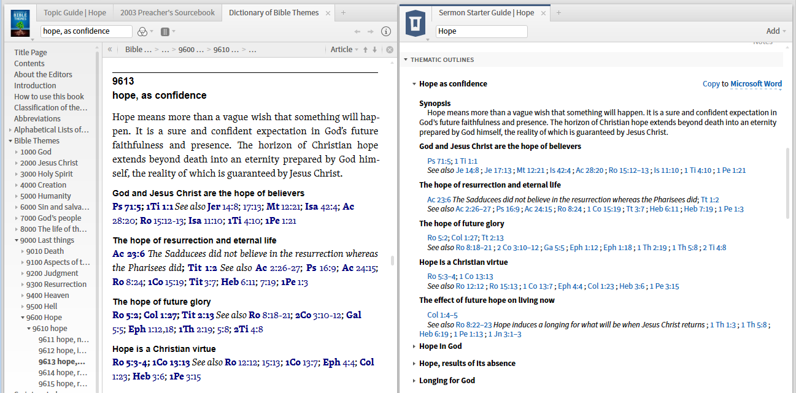Expand Alphabetical Lists tree node

(10, 130)
